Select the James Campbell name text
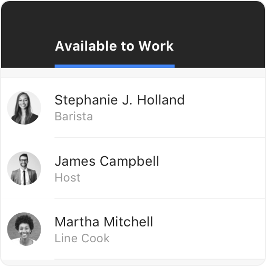Image resolution: width=266 pixels, height=266 pixels. (x=107, y=161)
